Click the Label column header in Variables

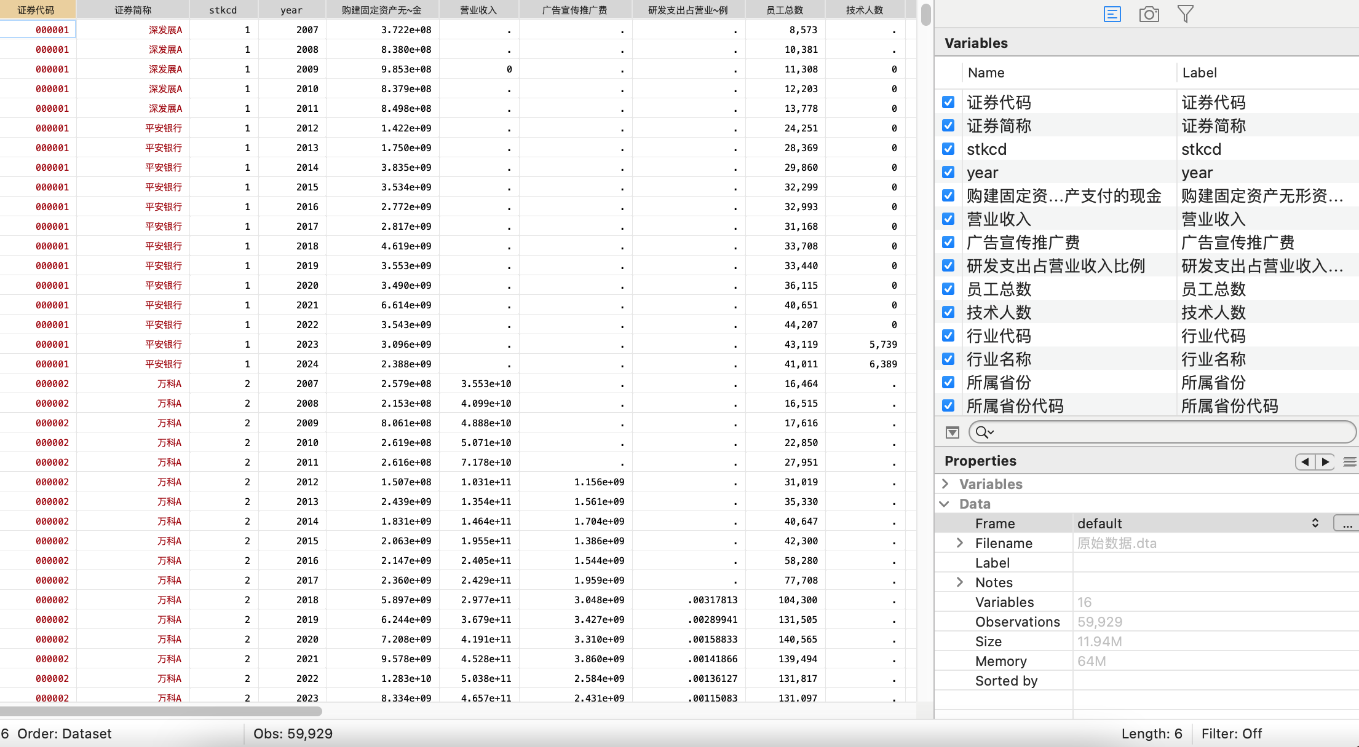pyautogui.click(x=1199, y=72)
